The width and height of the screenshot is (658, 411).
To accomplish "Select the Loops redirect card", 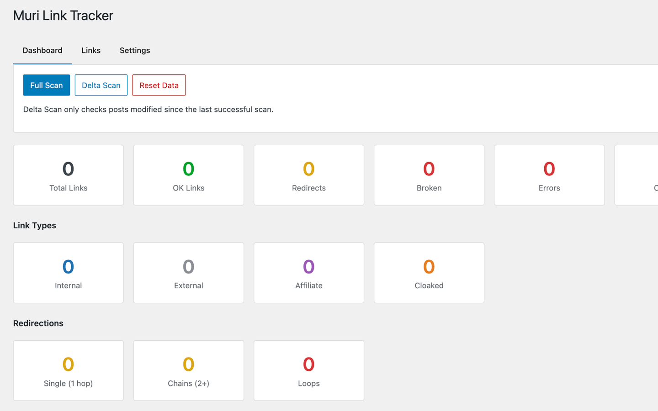I will click(308, 370).
